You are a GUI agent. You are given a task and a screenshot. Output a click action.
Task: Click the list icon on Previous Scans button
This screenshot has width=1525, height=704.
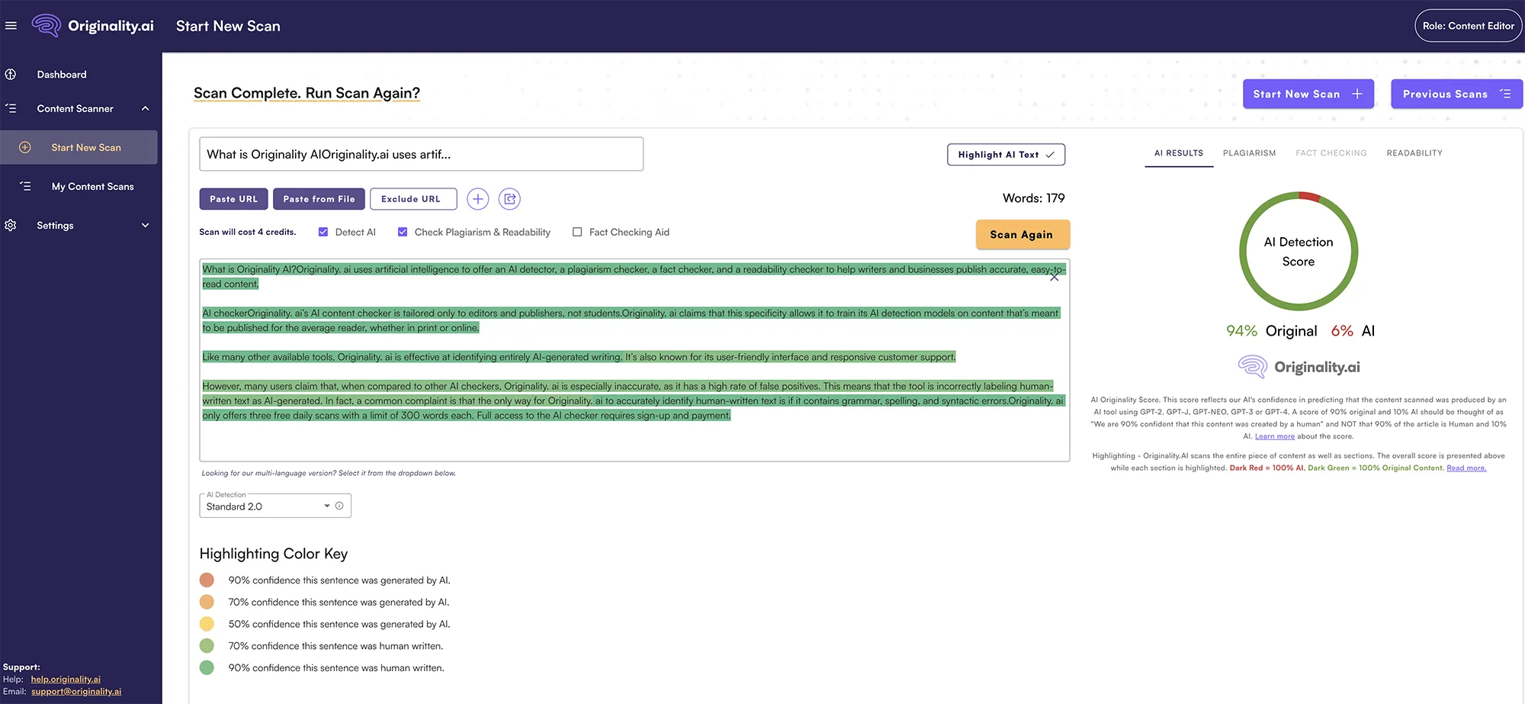[x=1505, y=94]
